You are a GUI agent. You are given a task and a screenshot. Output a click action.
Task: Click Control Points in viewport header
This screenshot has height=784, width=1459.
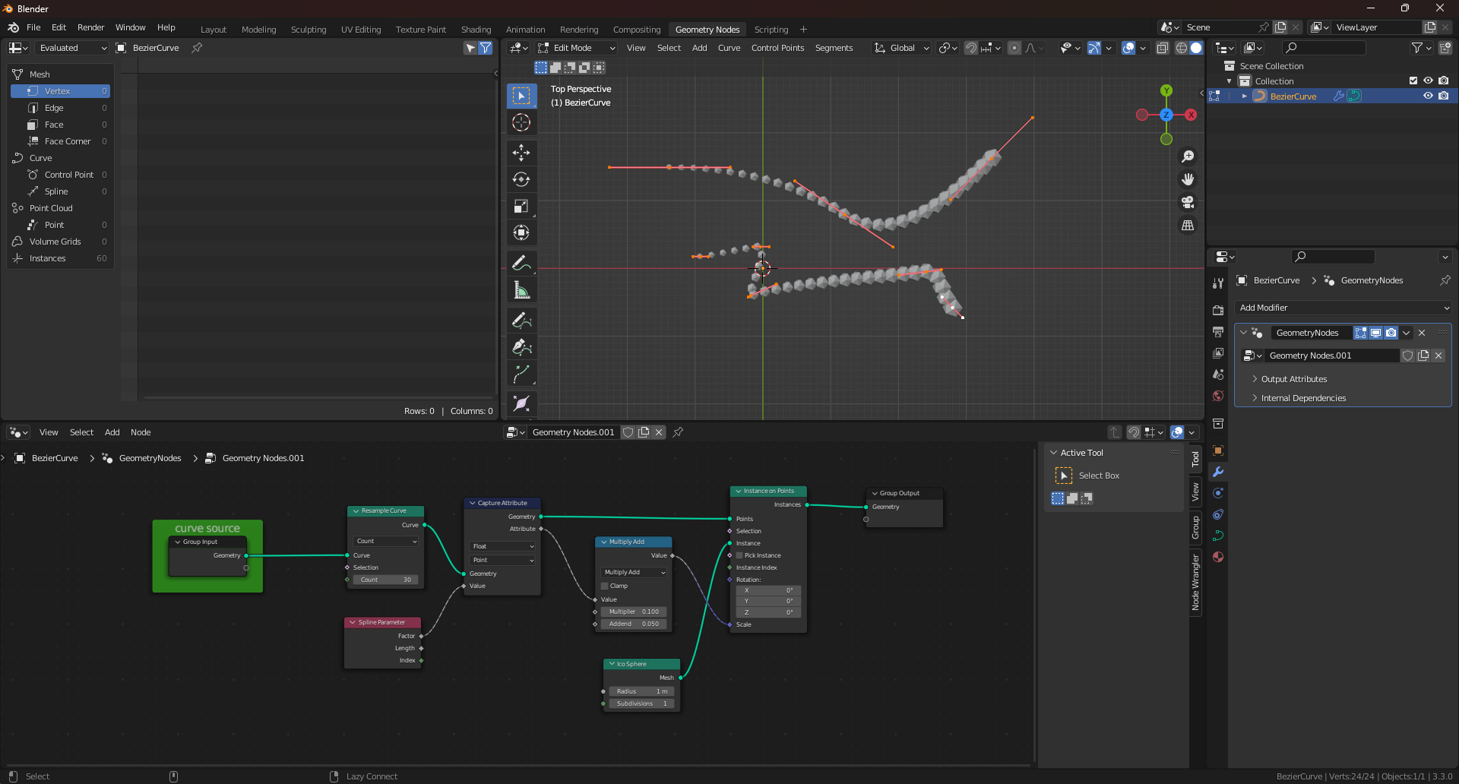tap(777, 48)
